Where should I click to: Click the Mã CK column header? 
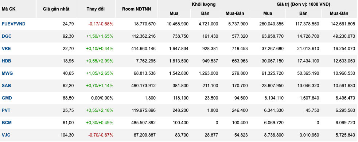pos(9,9)
